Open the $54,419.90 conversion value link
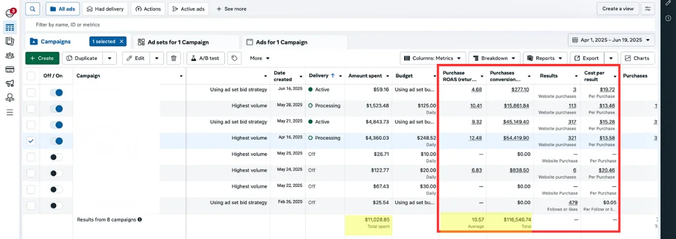This screenshot has height=239, width=676. point(516,138)
